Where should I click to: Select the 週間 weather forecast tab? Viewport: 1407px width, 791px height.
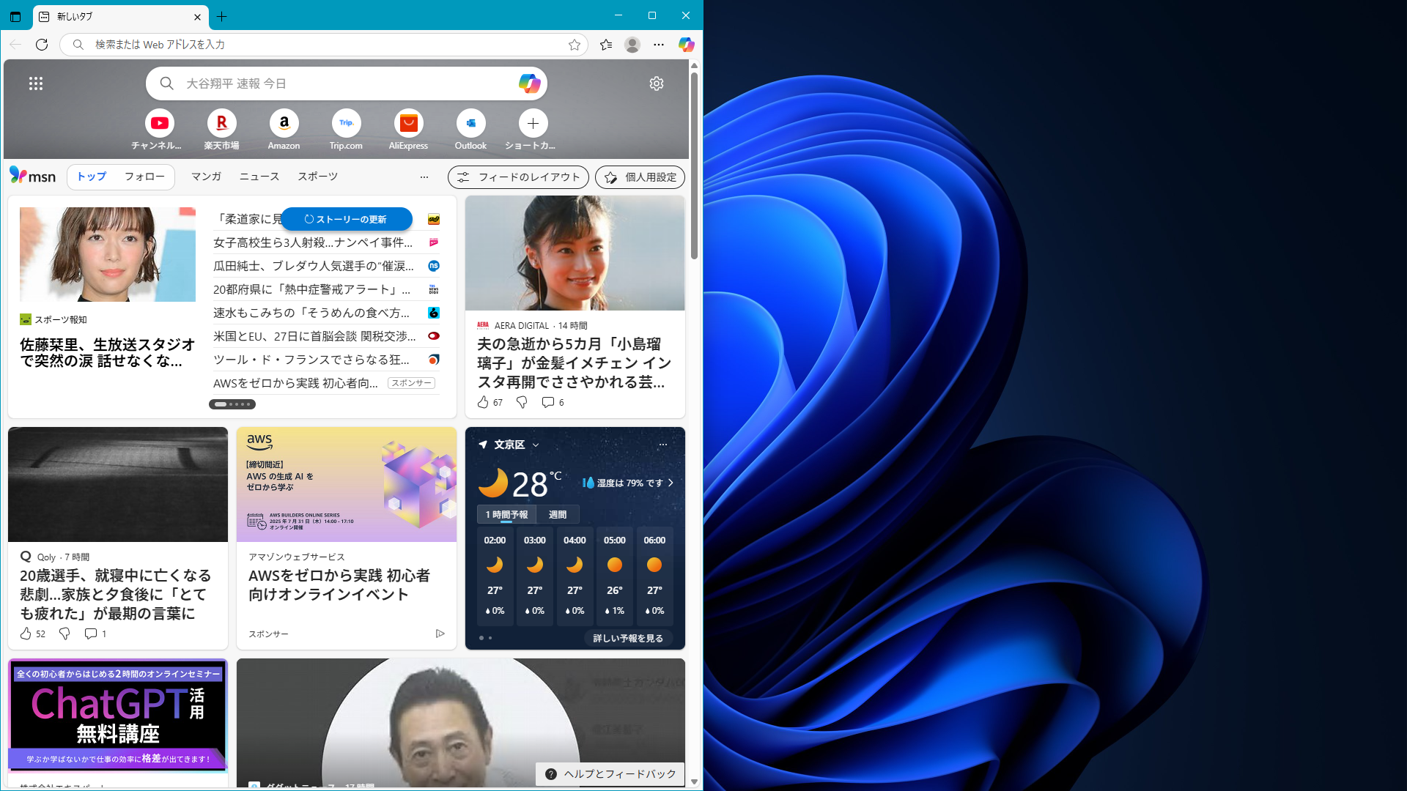coord(557,514)
